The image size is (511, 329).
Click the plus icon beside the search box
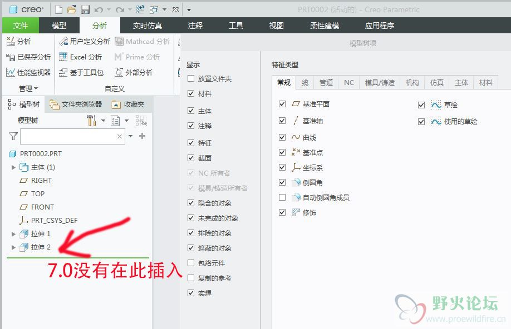142,136
